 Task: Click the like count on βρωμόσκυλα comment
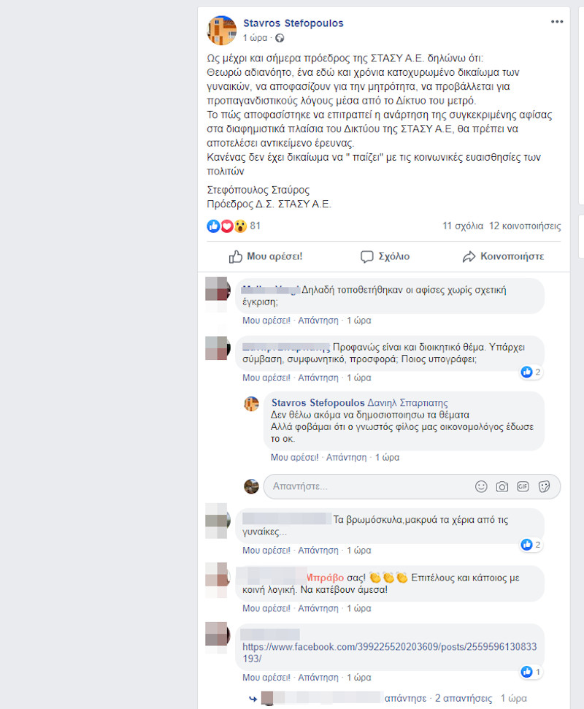(531, 545)
